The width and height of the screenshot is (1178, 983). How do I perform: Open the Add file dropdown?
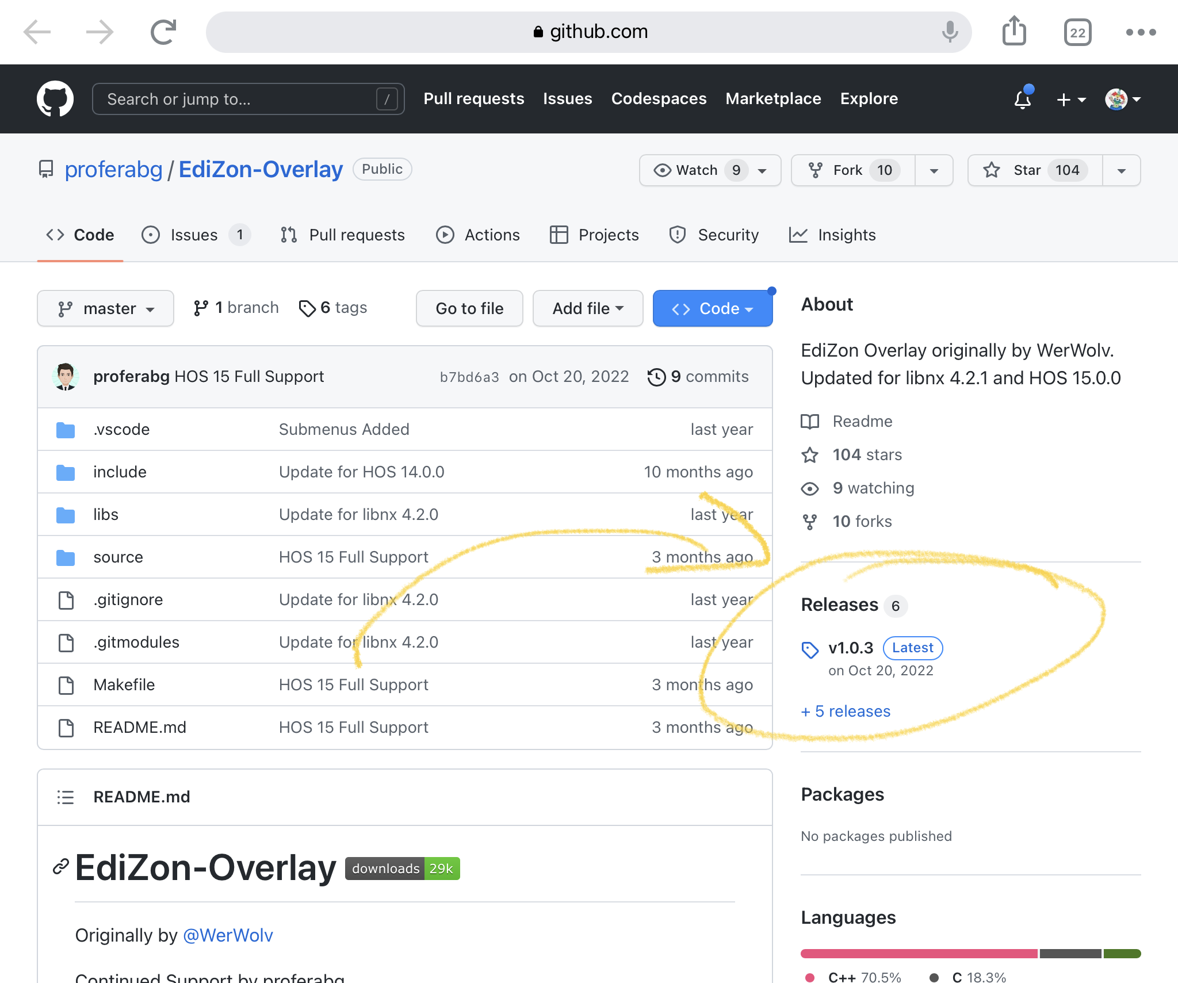(x=588, y=308)
